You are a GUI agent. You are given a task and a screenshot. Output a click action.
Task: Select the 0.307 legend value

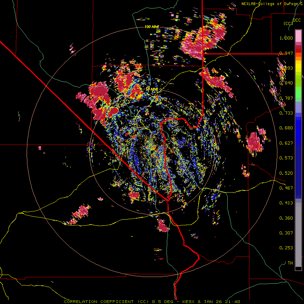(x=286, y=233)
